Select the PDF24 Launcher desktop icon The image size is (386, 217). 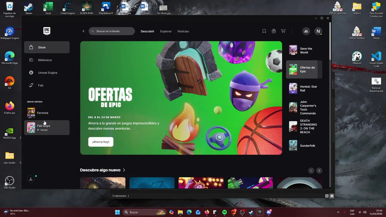point(338,8)
